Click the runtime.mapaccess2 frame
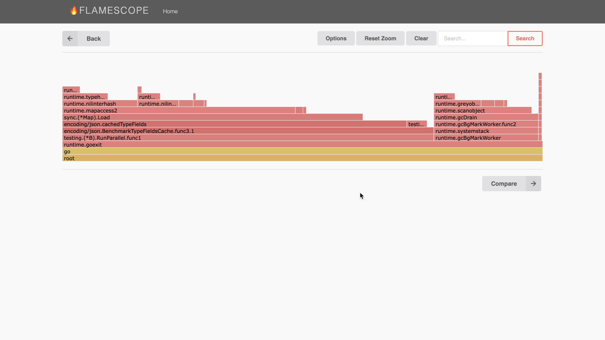 tap(178, 111)
